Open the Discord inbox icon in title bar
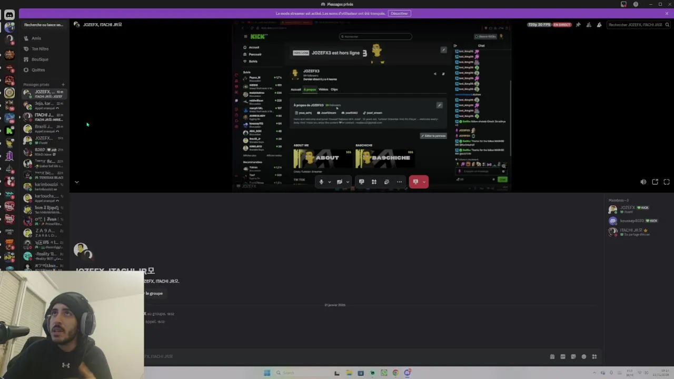 tap(623, 4)
